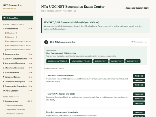Image resolution: width=156 pixels, height=117 pixels.
Task: Click the Core Subject Topics section label
Action: pos(54,69)
